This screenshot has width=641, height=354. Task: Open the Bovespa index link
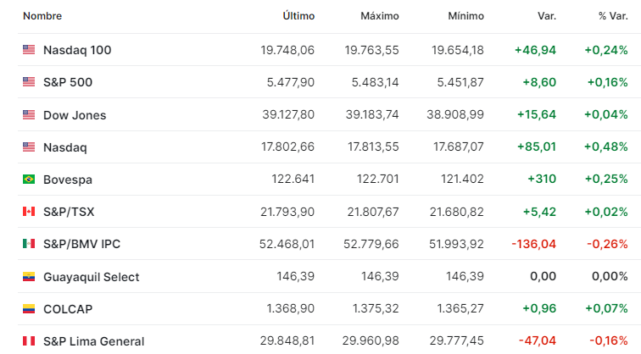[68, 180]
